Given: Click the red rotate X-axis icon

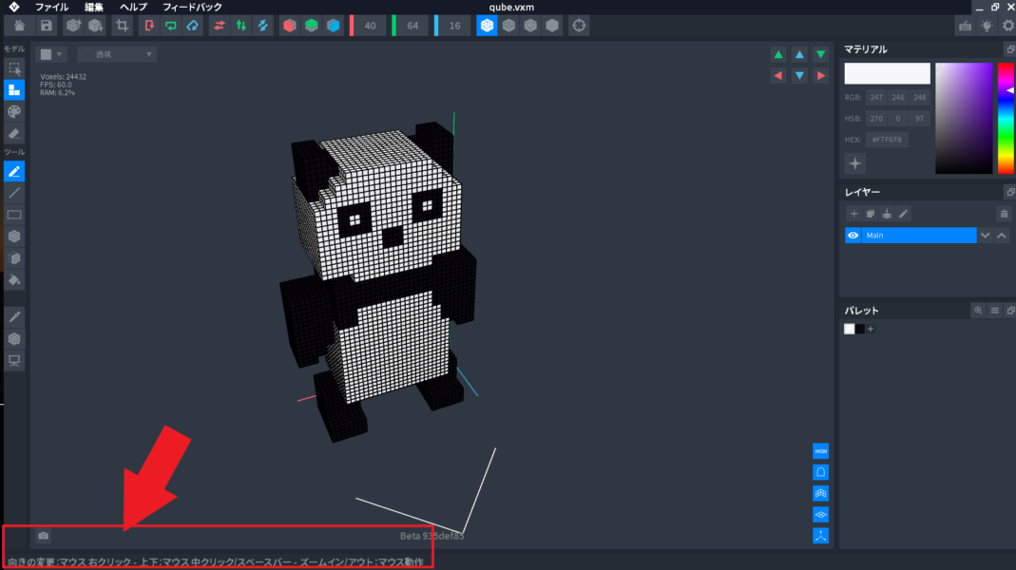Looking at the screenshot, I should click(149, 26).
